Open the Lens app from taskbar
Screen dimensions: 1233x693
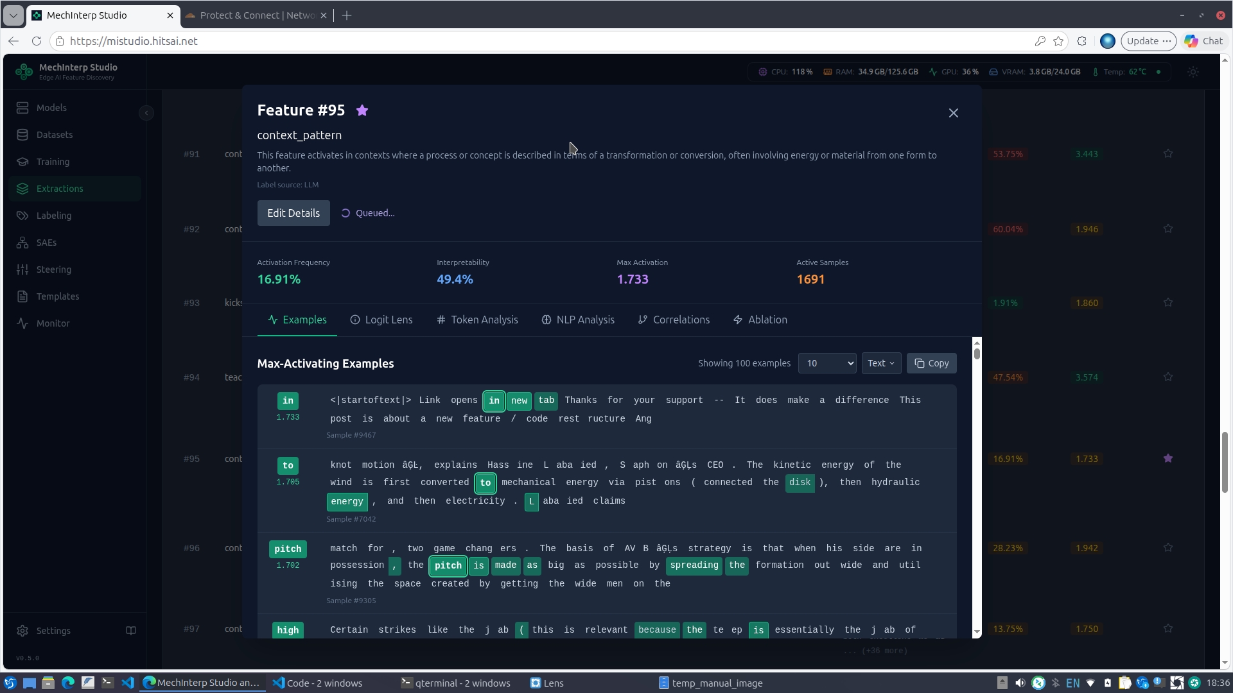(547, 683)
